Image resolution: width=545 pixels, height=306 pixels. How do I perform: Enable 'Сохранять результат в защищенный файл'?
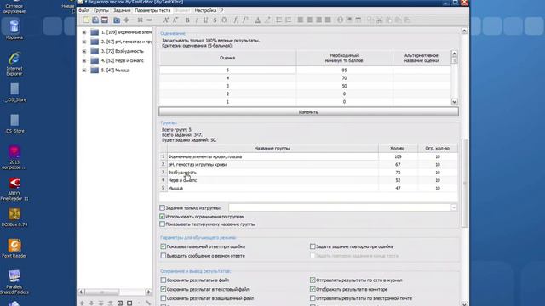(x=163, y=298)
